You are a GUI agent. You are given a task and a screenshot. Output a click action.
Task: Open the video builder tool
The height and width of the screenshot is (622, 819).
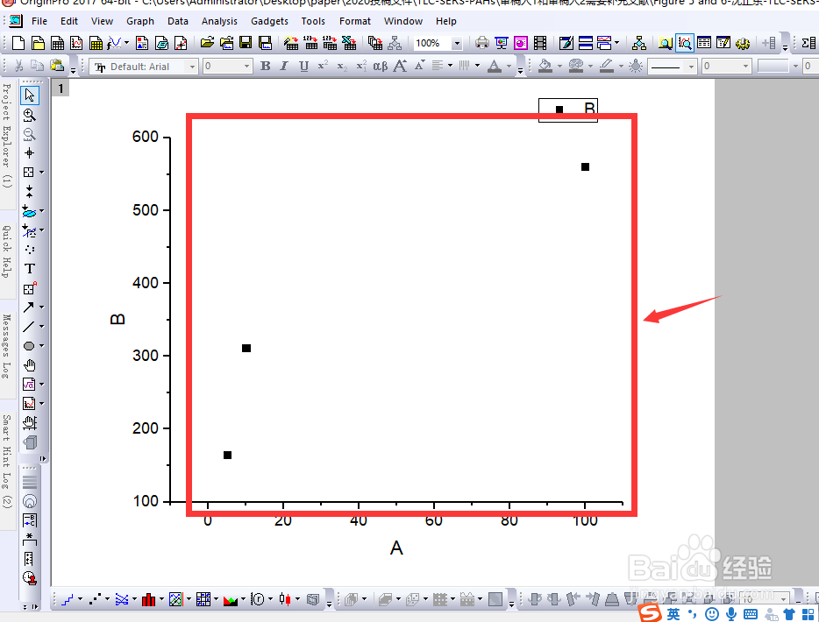[x=540, y=43]
